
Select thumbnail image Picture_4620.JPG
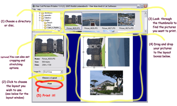[x=73, y=19]
